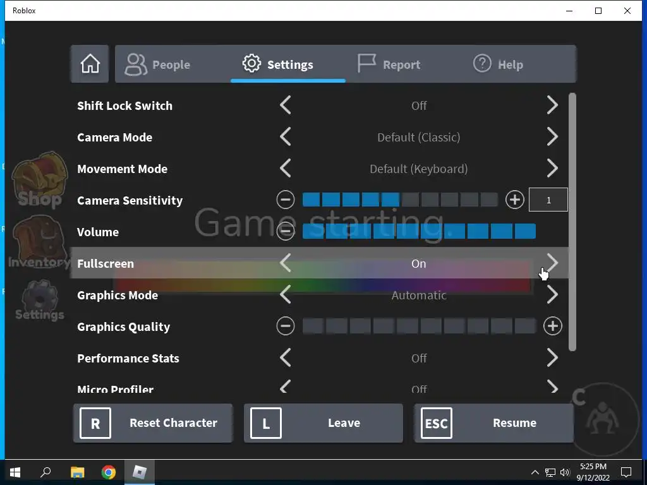
Task: Open the Home menu page icon
Action: 90,64
